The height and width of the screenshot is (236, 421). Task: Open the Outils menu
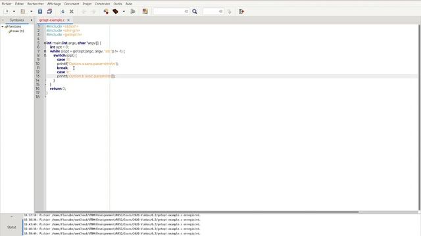coord(118,4)
